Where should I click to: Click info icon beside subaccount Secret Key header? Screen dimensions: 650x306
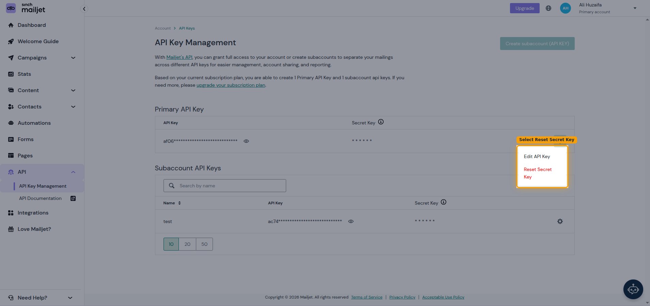click(444, 202)
